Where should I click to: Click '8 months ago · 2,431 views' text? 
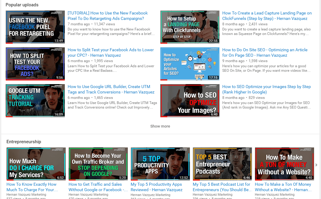pos(245,24)
